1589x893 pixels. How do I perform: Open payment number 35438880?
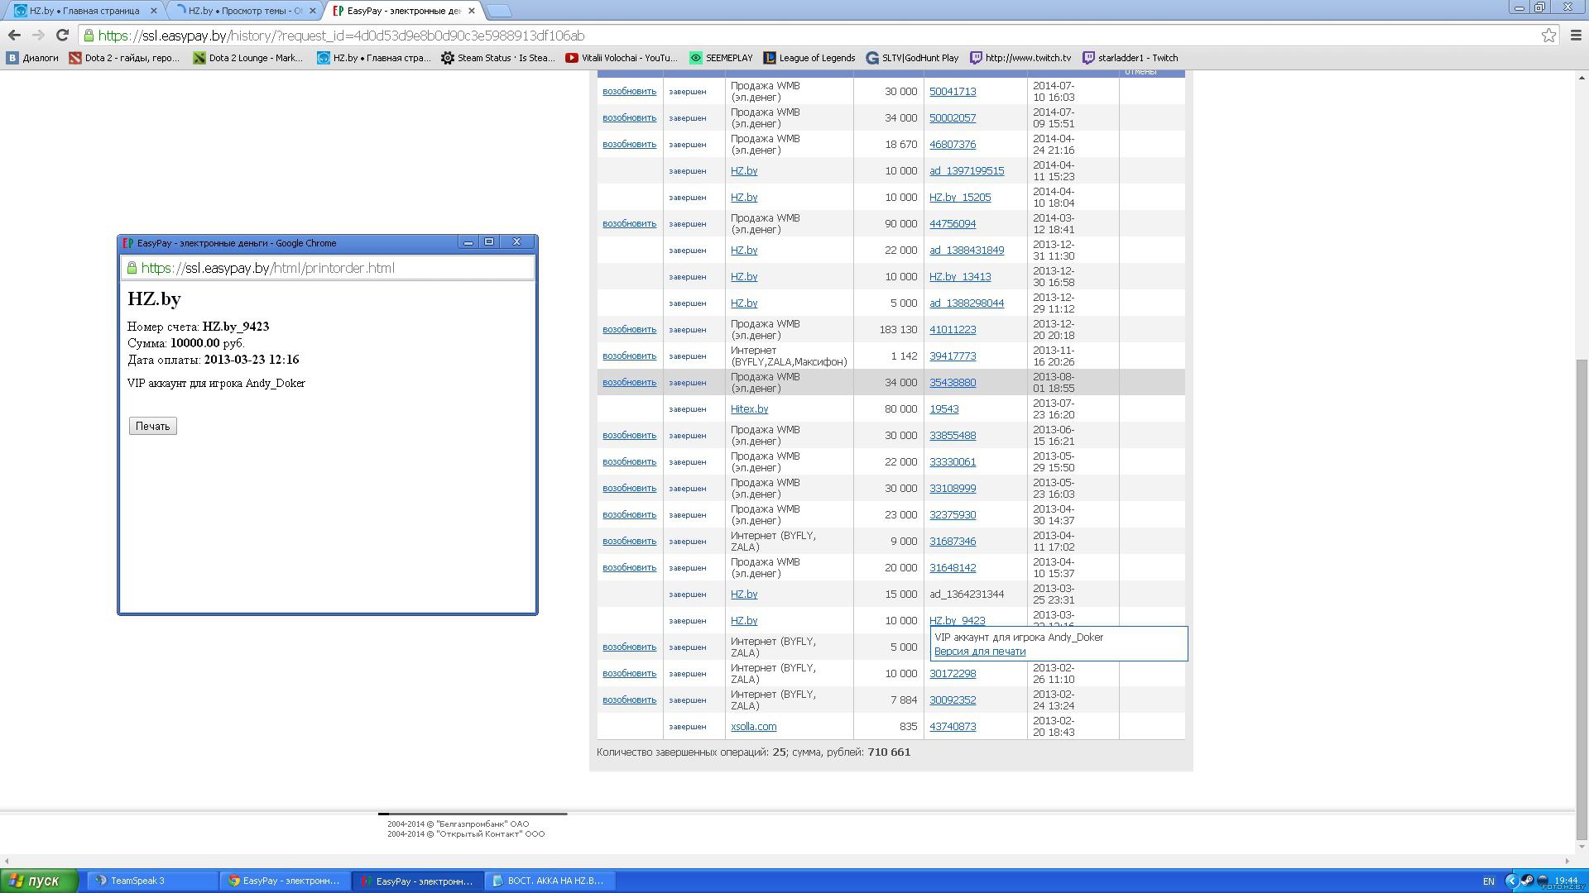click(x=953, y=382)
